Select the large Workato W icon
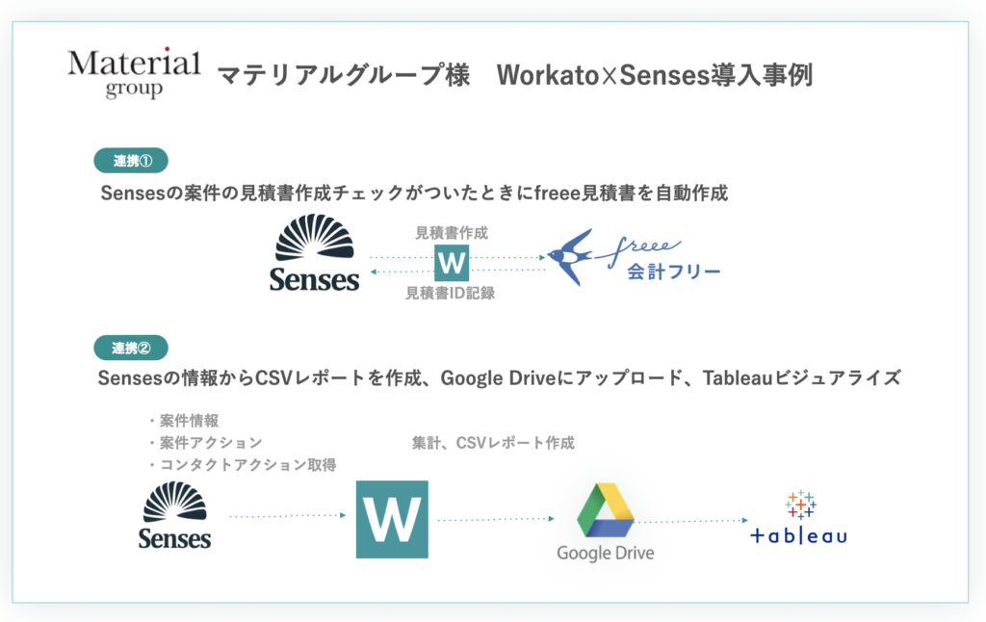Screen dimensions: 986x622 (392, 519)
